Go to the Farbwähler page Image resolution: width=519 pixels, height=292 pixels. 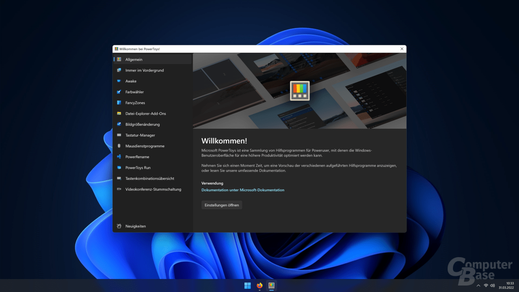coord(152,92)
